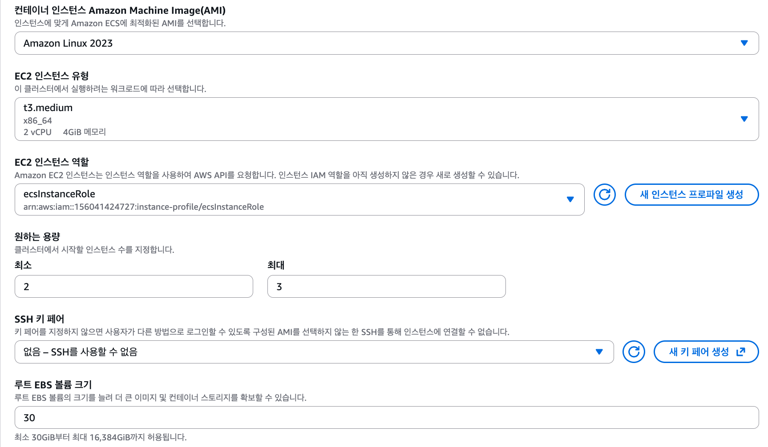Viewport: 768px width, 447px height.
Task: Click the t3.medium dropdown arrow
Action: [744, 119]
